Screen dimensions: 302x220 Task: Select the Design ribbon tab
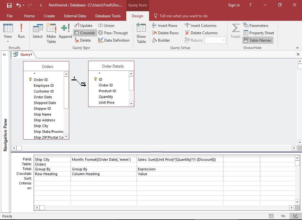pyautogui.click(x=138, y=16)
